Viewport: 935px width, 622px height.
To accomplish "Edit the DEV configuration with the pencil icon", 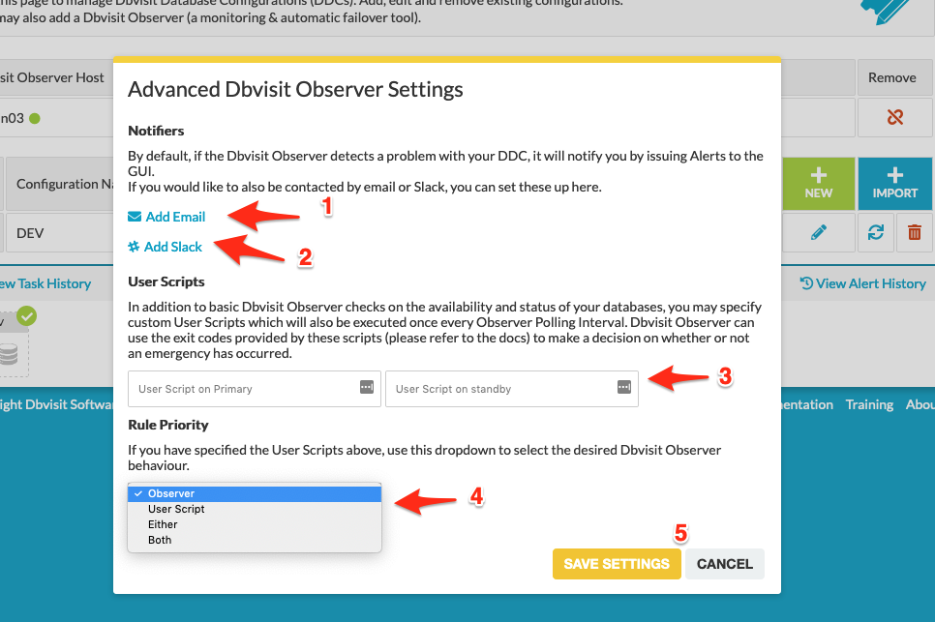I will click(818, 232).
